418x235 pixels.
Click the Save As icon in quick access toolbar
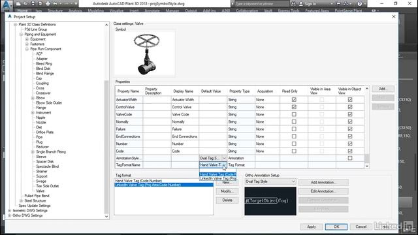[40, 4]
